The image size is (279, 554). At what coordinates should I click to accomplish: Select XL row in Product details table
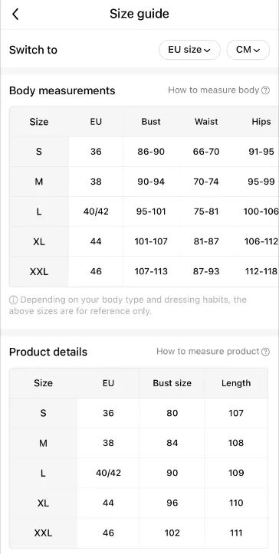[x=139, y=503]
